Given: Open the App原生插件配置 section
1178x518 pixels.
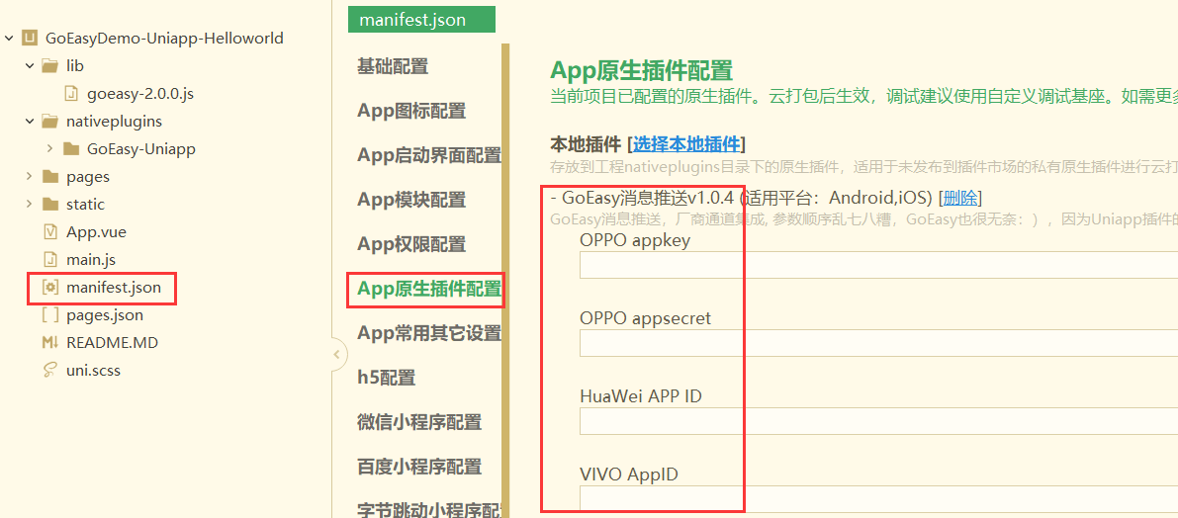Looking at the screenshot, I should point(429,289).
